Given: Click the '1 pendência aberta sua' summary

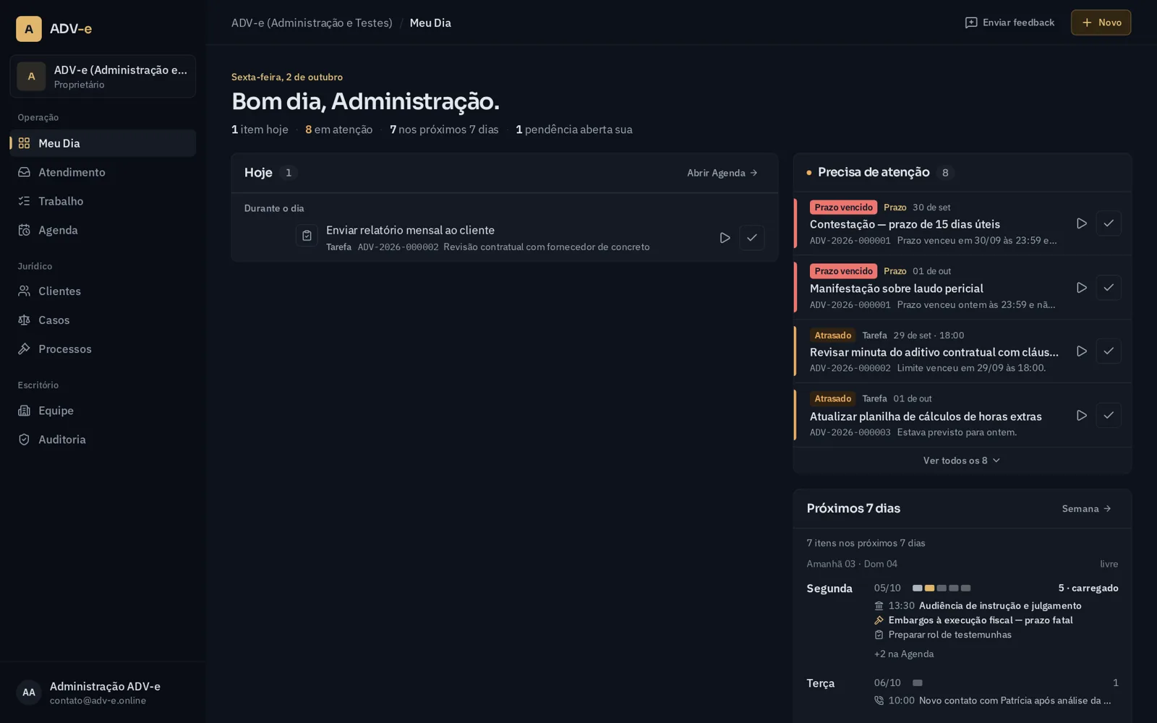Looking at the screenshot, I should (x=574, y=129).
